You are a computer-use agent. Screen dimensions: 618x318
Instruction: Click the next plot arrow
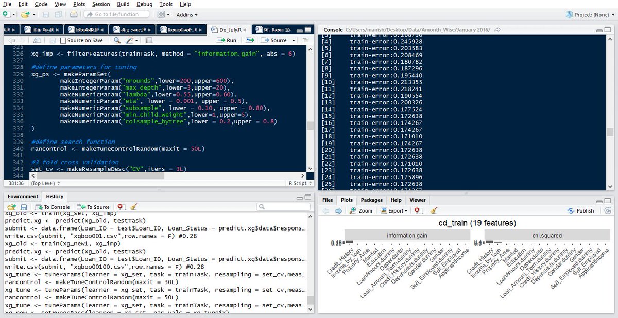point(338,210)
